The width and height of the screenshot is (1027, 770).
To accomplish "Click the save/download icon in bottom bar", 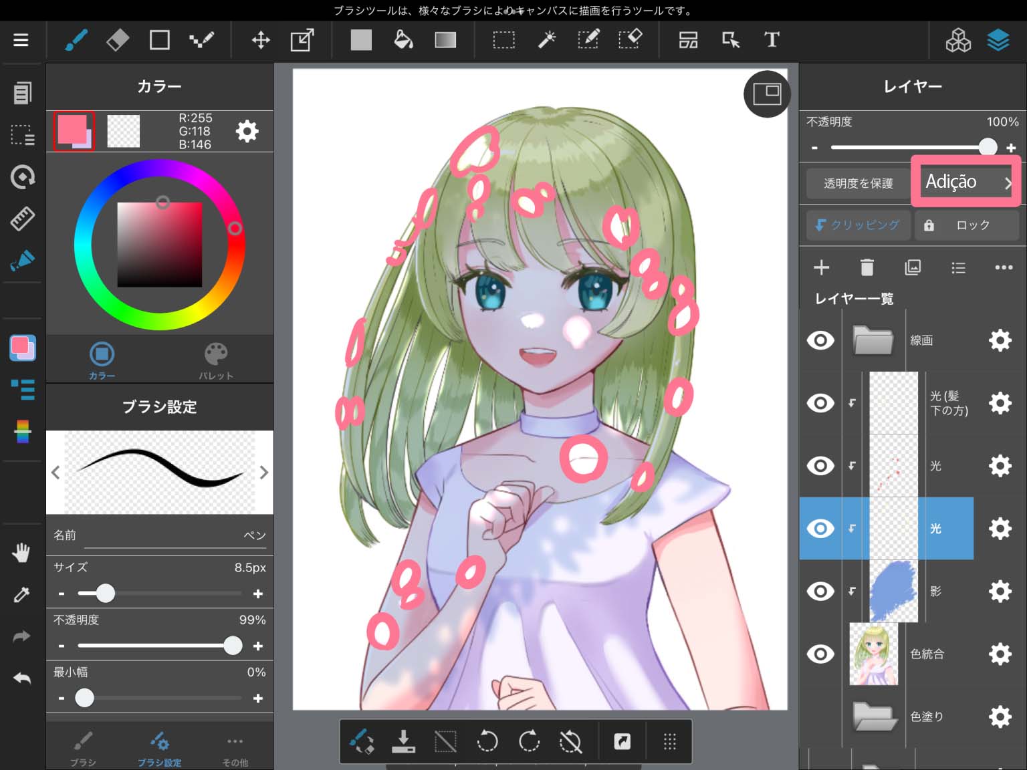I will point(403,741).
